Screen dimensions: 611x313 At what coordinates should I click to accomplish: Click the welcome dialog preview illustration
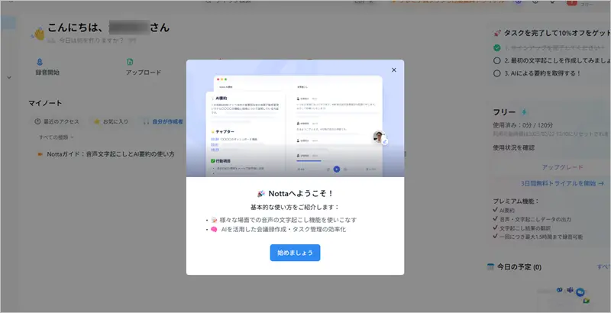click(295, 118)
